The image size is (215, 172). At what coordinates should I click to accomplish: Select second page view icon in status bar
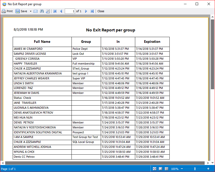tap(160, 169)
